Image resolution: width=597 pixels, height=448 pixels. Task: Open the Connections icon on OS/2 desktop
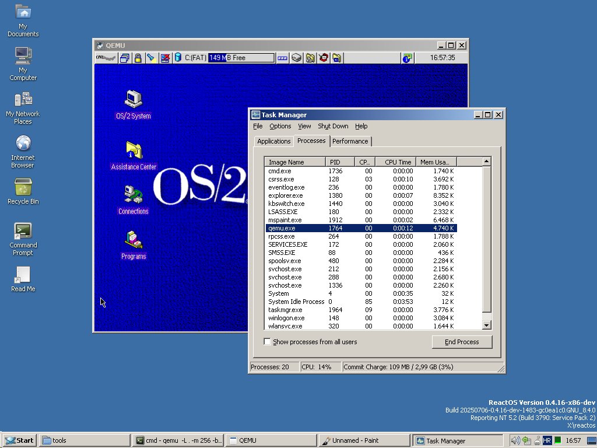[x=134, y=200]
